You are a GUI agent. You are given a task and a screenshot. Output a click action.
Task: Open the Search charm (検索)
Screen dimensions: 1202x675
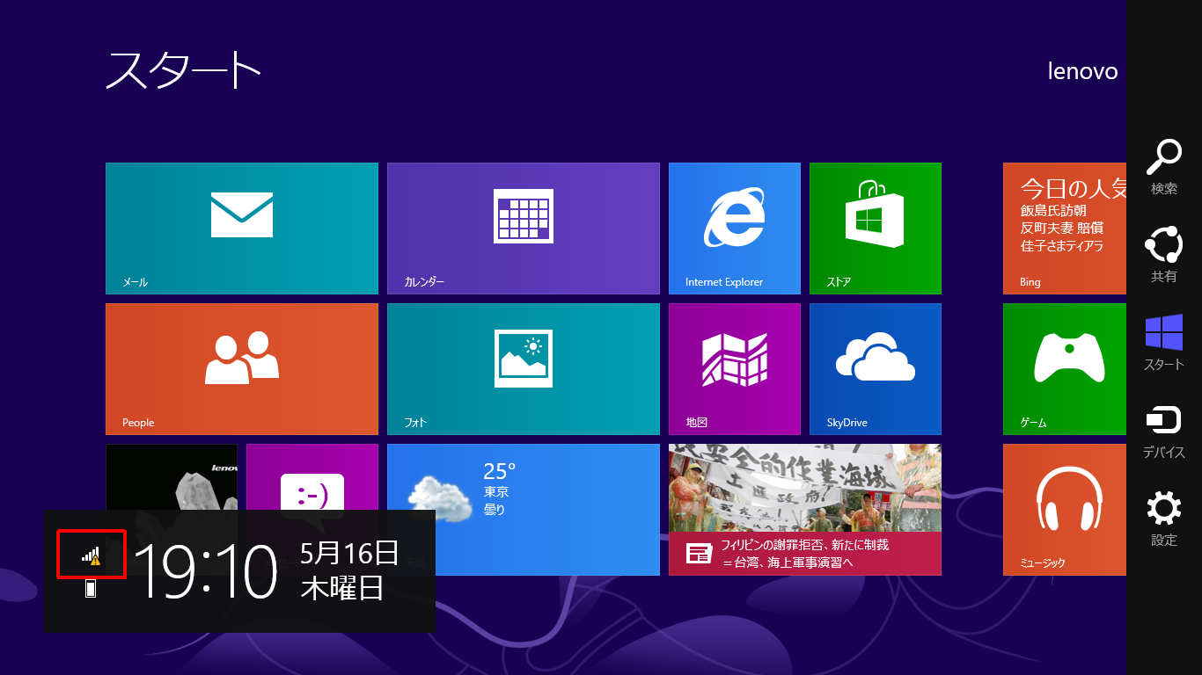click(x=1163, y=167)
